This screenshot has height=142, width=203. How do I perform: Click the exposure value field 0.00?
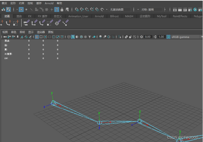(148, 37)
